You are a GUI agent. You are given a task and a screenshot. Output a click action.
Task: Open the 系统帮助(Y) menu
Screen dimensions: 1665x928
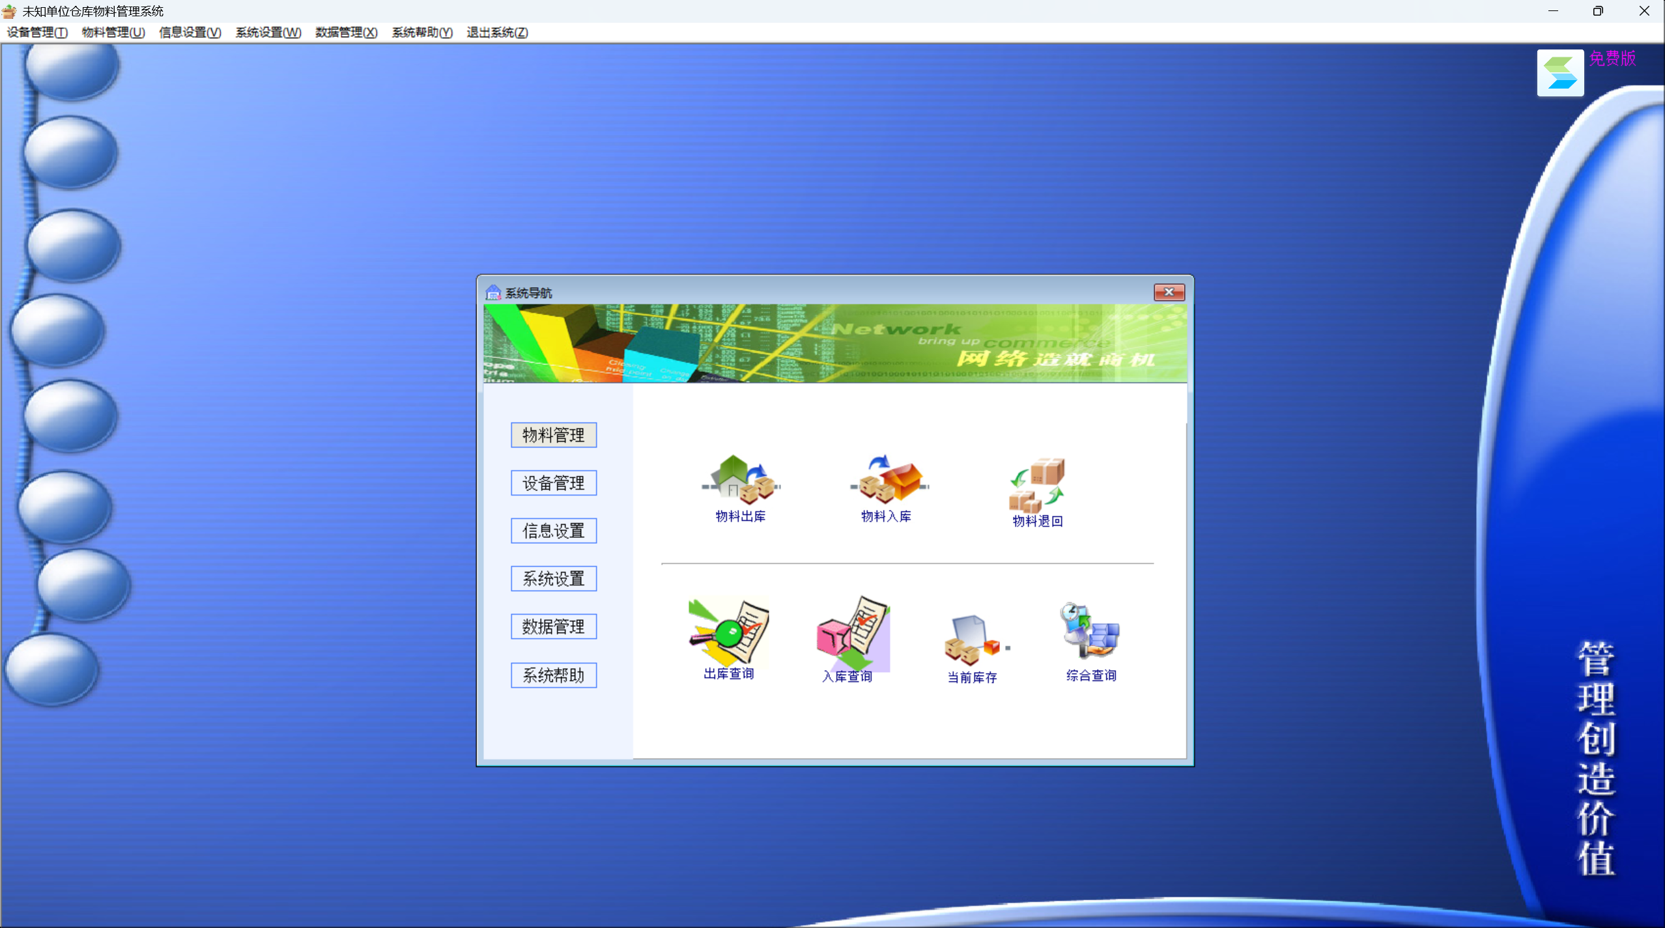[422, 33]
